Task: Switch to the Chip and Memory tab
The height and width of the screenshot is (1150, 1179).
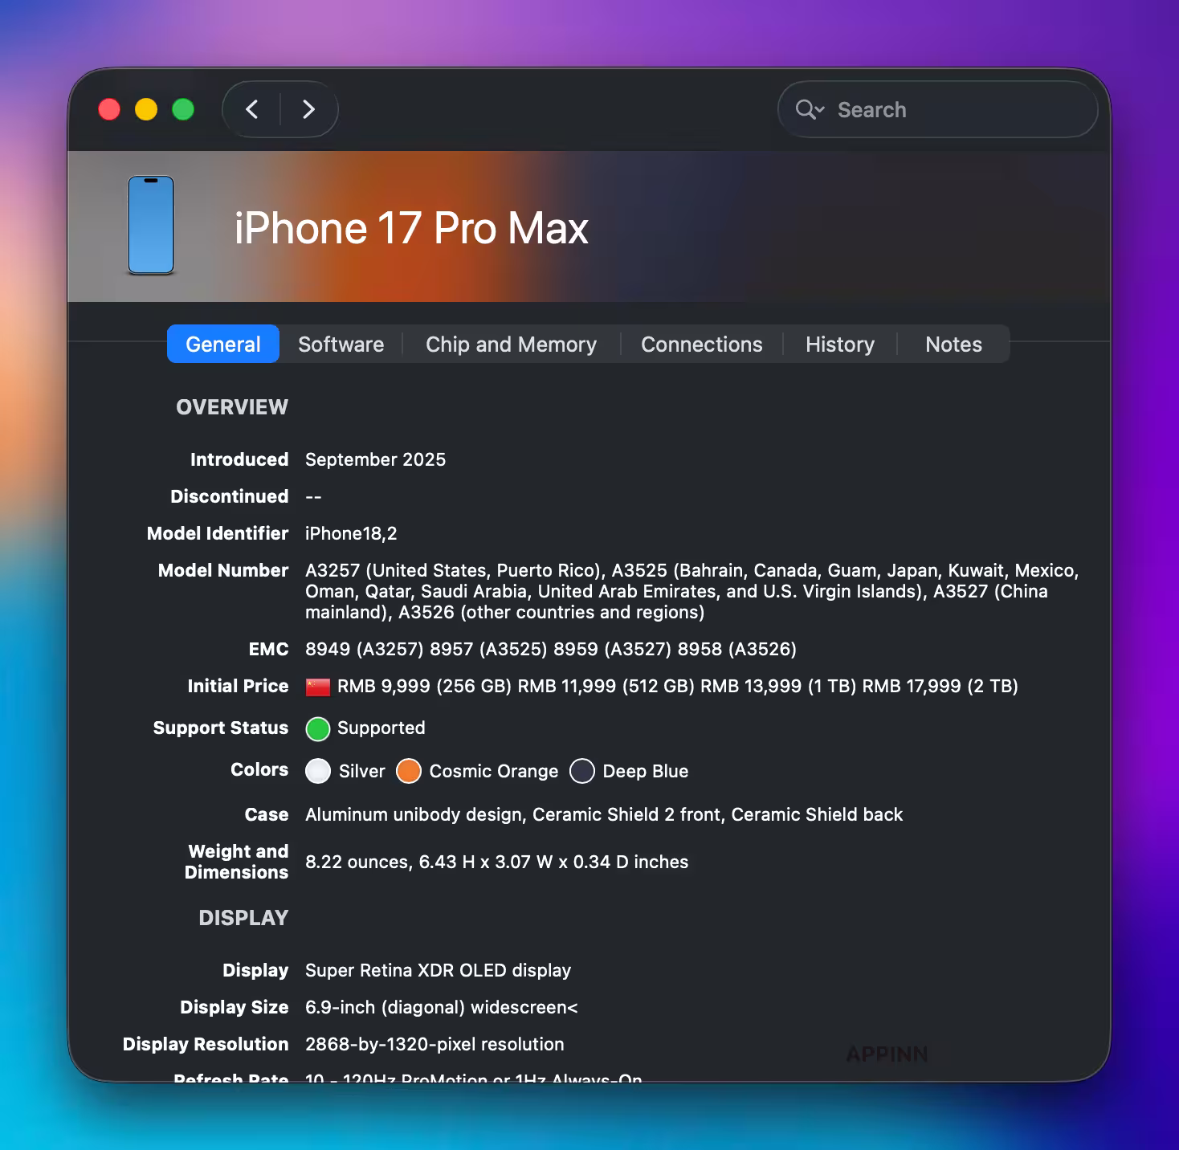Action: [511, 344]
